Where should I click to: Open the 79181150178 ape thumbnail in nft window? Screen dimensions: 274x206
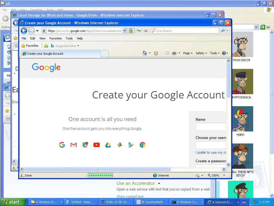pos(242,44)
